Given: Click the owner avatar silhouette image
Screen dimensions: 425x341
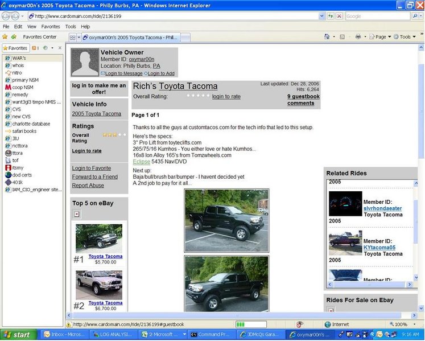Looking at the screenshot, I should point(85,63).
